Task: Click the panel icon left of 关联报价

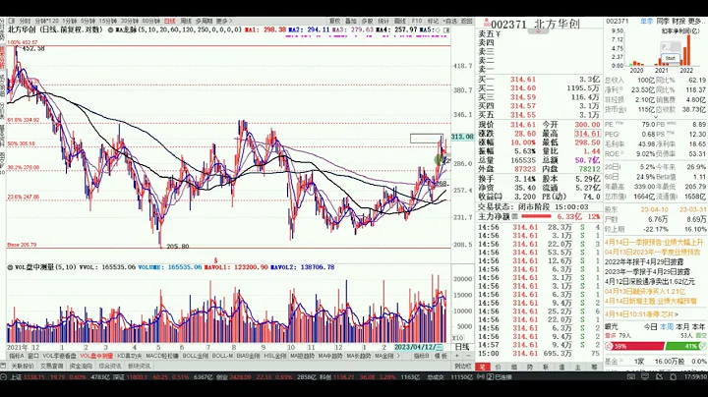Action: coord(4,367)
